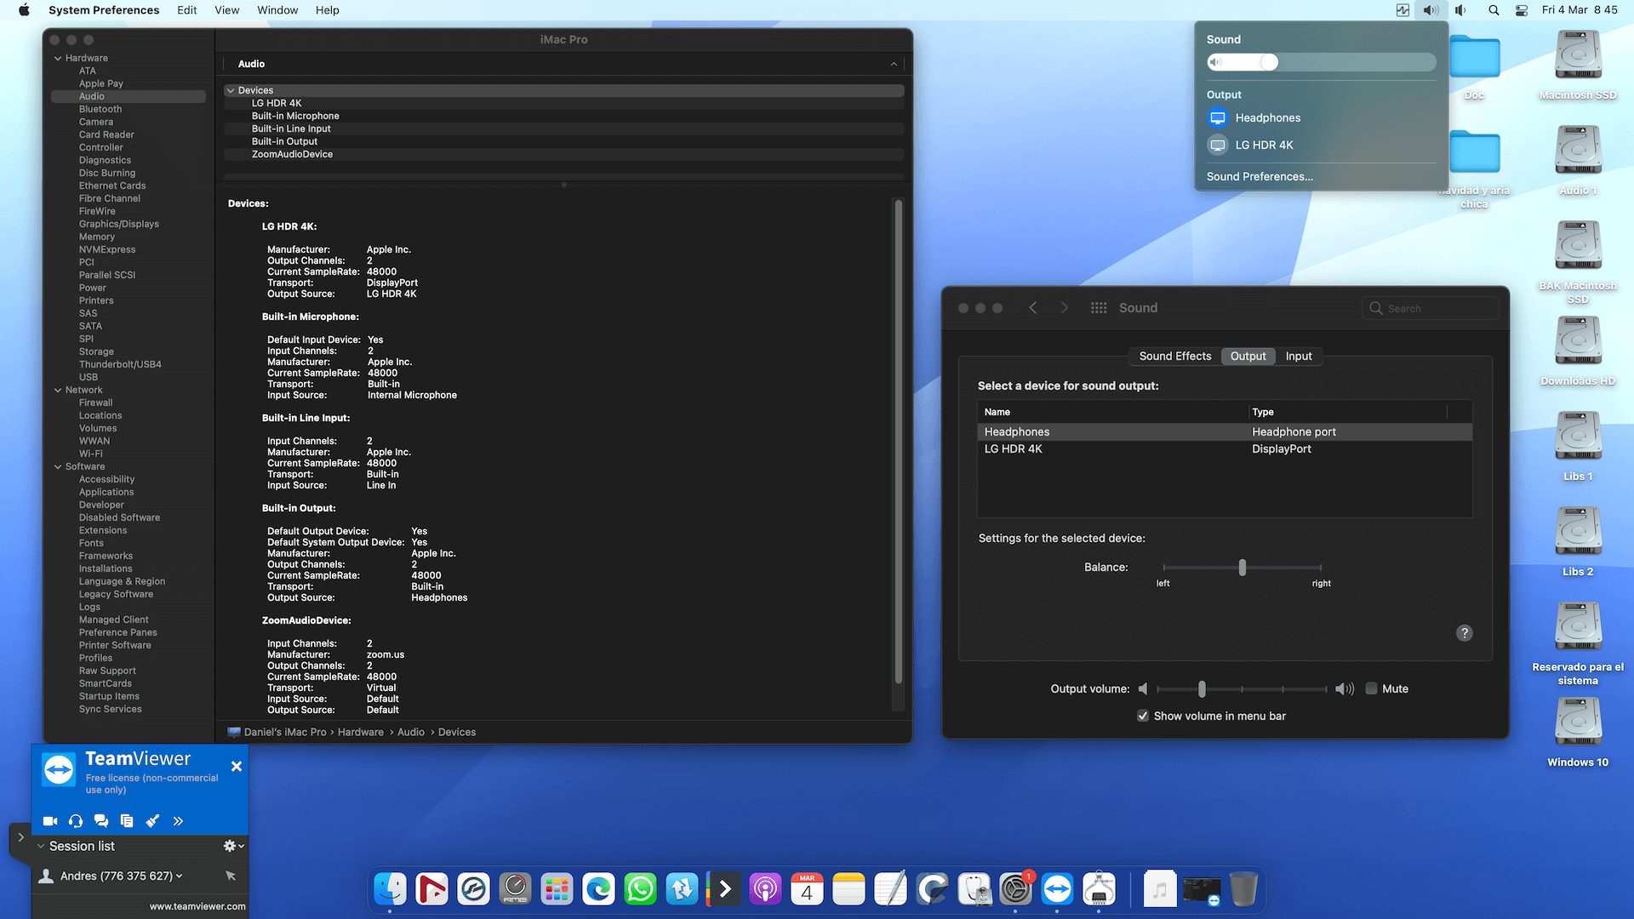
Task: Select Bluetooth in the Hardware sidebar
Action: (x=100, y=110)
